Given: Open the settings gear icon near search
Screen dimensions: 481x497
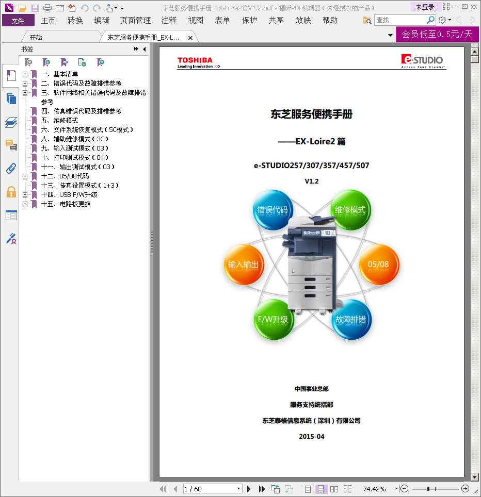Looking at the screenshot, I should [442, 20].
